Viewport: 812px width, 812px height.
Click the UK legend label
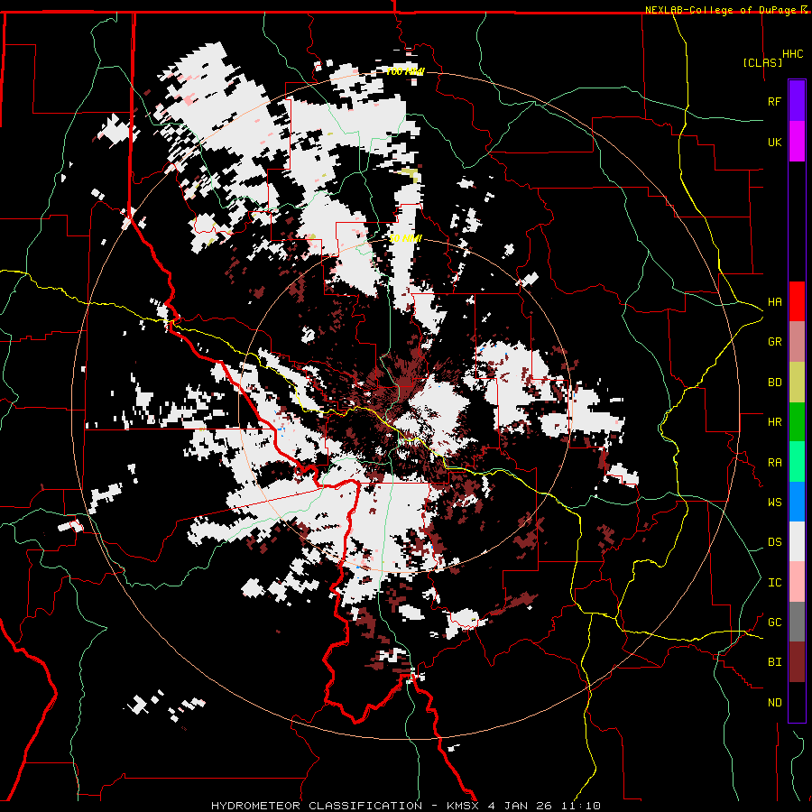(774, 142)
